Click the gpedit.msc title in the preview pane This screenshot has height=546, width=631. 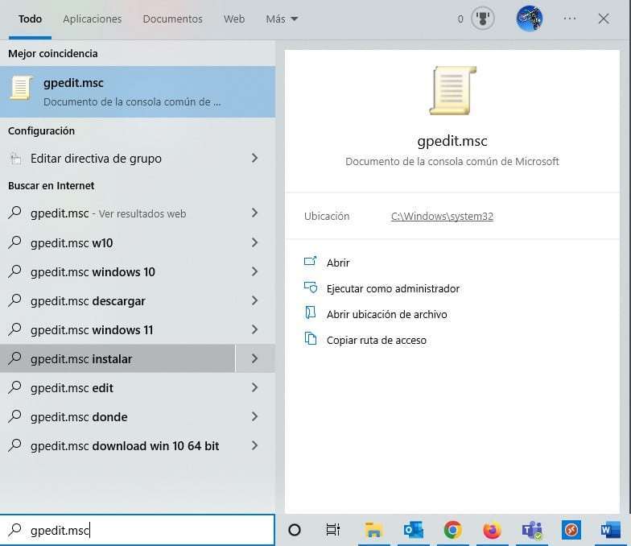(452, 141)
